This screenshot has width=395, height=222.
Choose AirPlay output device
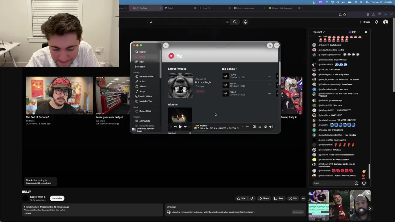click(x=266, y=127)
